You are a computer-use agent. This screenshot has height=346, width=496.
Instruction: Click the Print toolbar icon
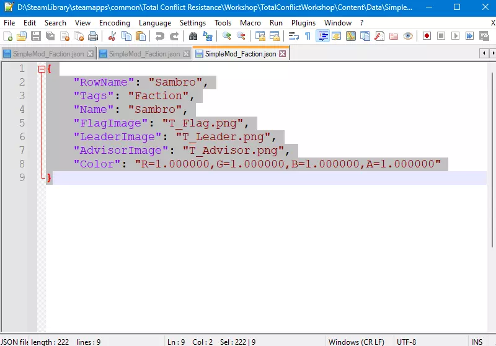click(92, 37)
